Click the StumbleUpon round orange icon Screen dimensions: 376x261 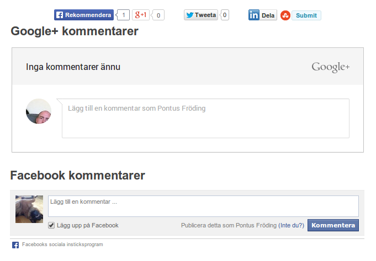tap(285, 15)
